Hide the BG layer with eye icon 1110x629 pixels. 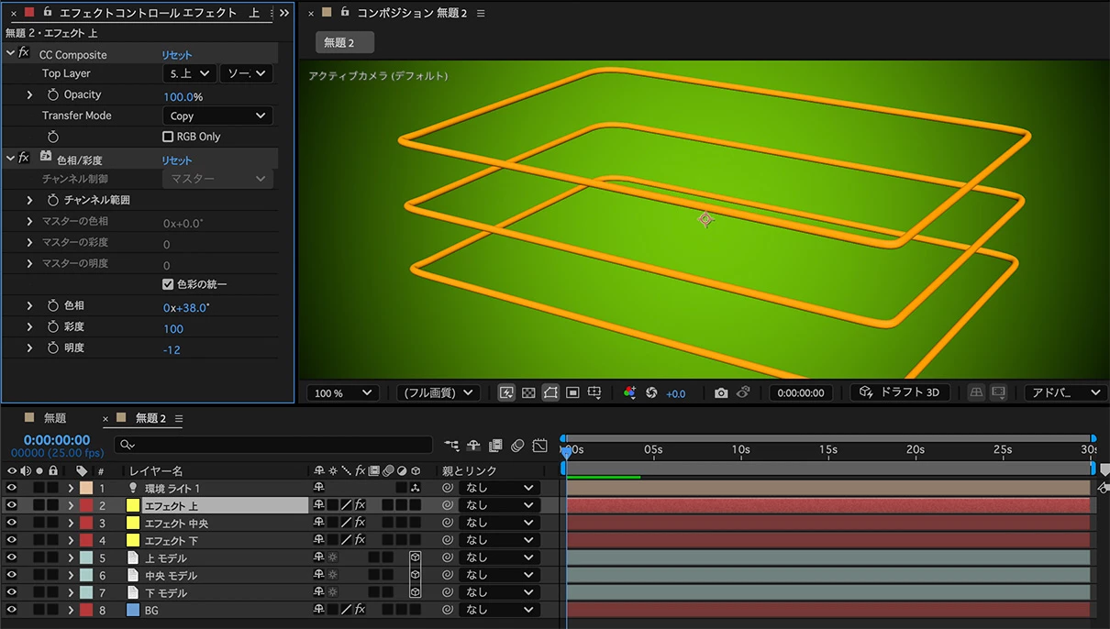point(12,610)
